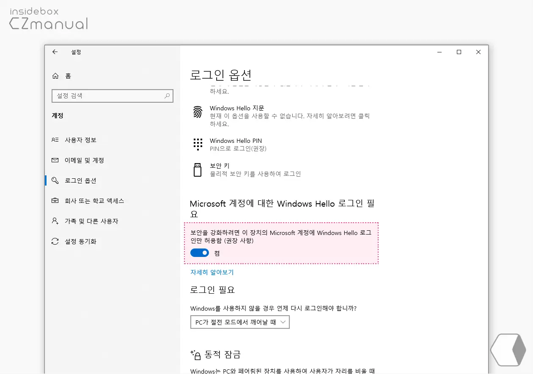This screenshot has height=374, width=533.
Task: Click the 가족 및 다른 사용자 icon
Action: (x=55, y=221)
